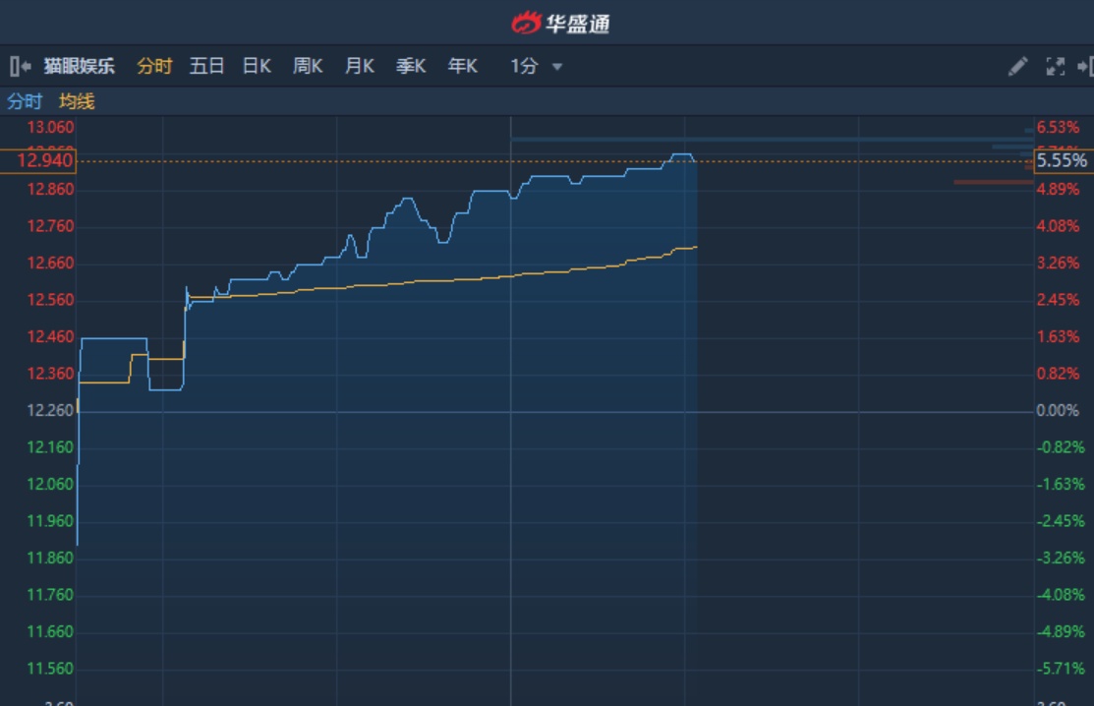This screenshot has height=706, width=1094.
Task: Enter fullscreen chart mode
Action: (x=1056, y=67)
